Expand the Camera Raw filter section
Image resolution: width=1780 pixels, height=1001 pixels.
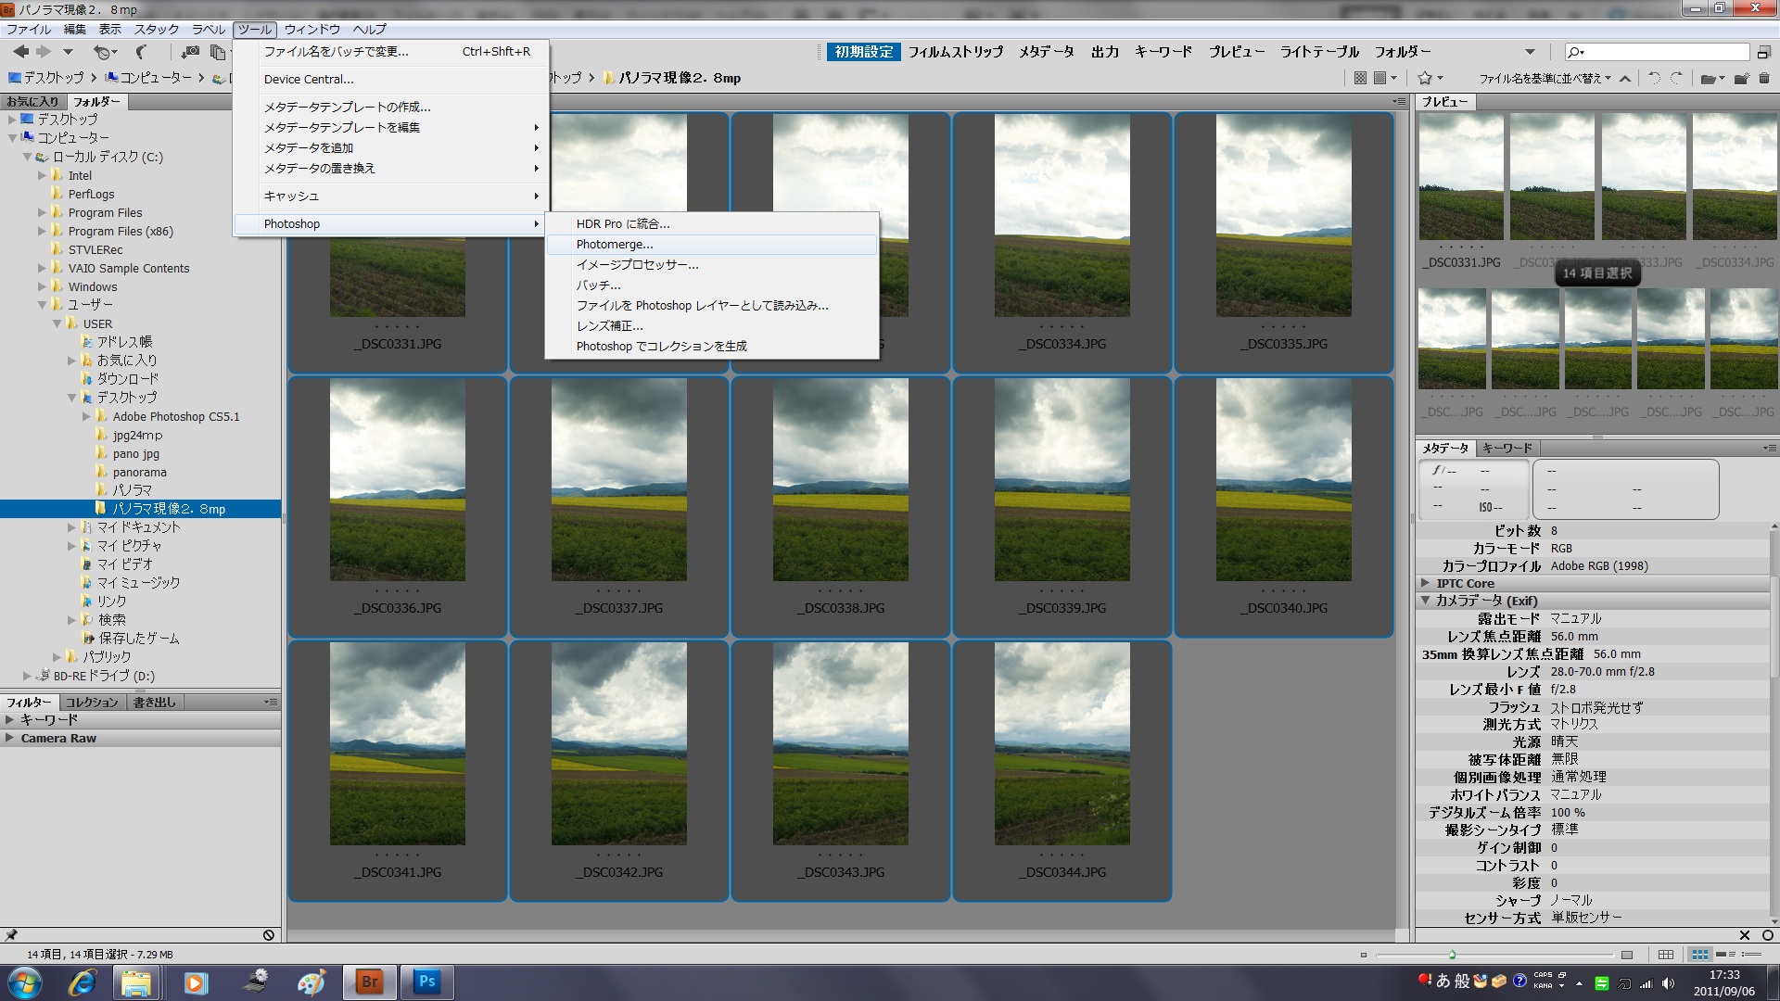coord(9,738)
